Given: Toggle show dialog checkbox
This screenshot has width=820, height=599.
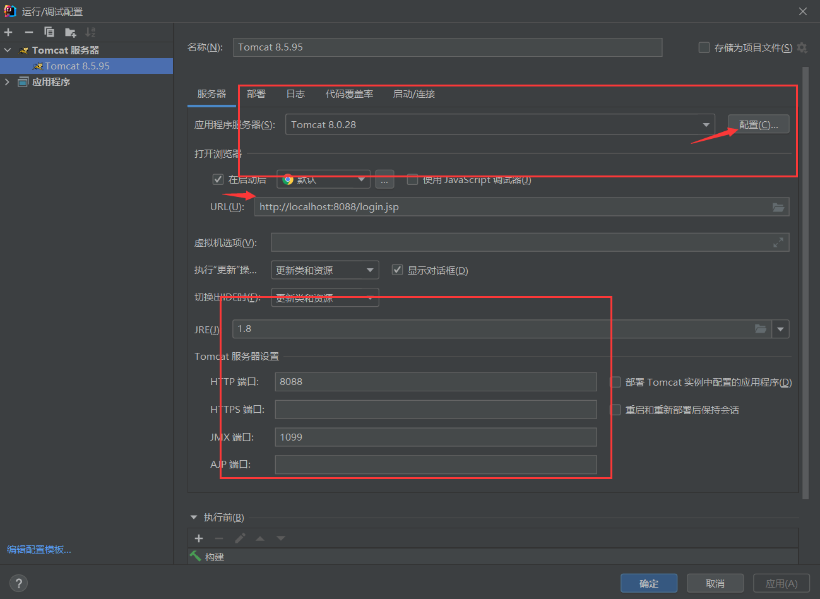Looking at the screenshot, I should tap(397, 270).
